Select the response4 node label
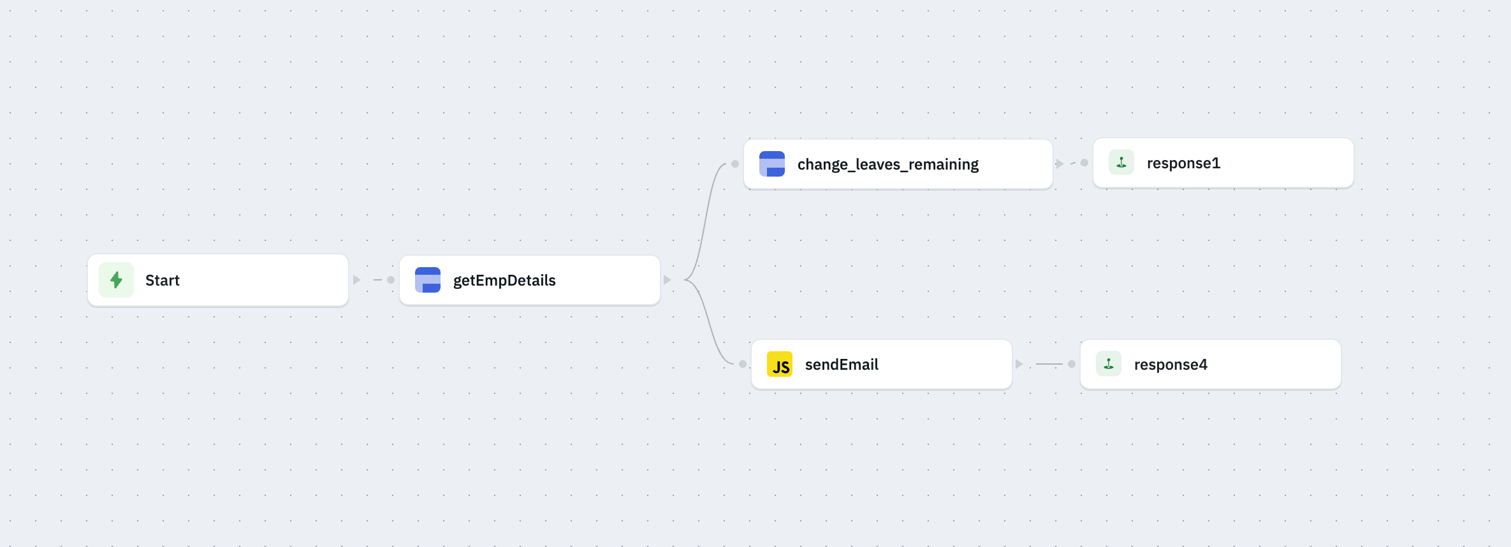1511x547 pixels. [x=1170, y=365]
